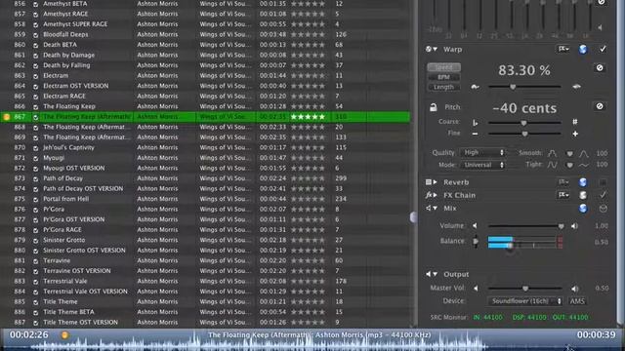Click the Mix section smiley icon
This screenshot has height=351, width=625.
pyautogui.click(x=604, y=208)
